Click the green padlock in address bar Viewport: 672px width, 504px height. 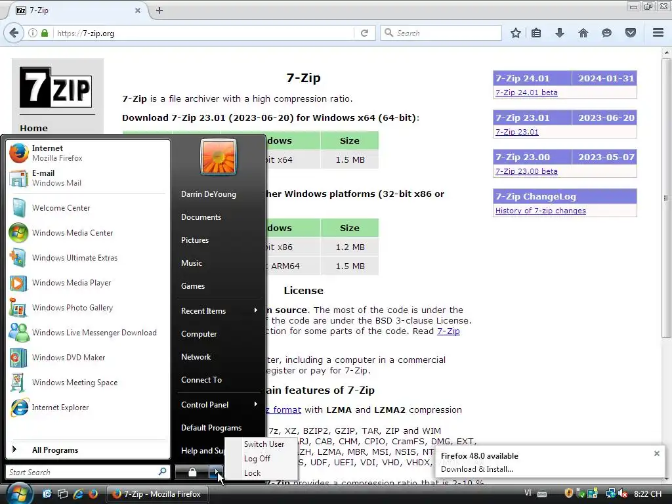tap(45, 33)
